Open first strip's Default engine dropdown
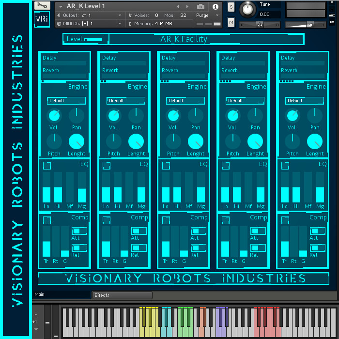Screen dimensions: 339x339 [66, 101]
